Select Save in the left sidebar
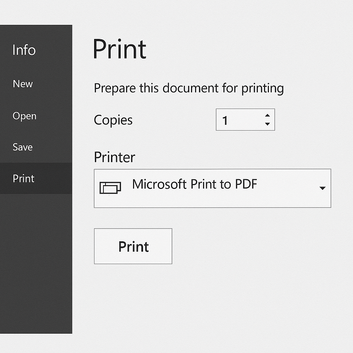The image size is (353, 353). [x=22, y=147]
